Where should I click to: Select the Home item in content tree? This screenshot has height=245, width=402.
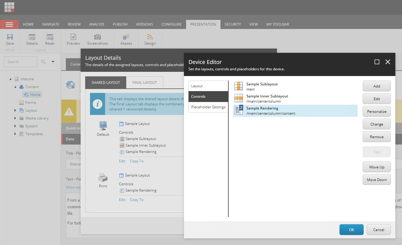pos(32,94)
